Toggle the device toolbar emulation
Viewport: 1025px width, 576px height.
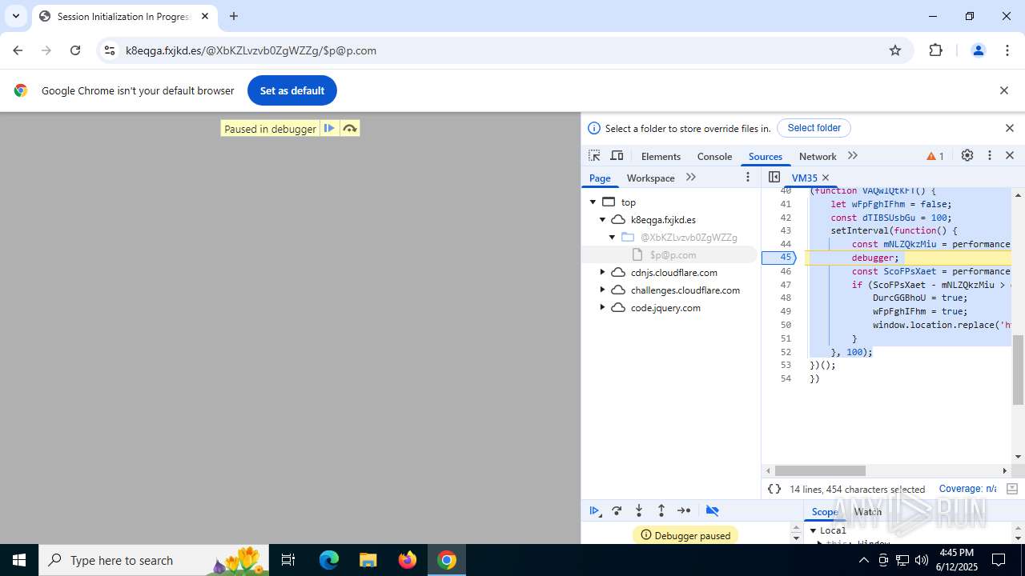617,156
